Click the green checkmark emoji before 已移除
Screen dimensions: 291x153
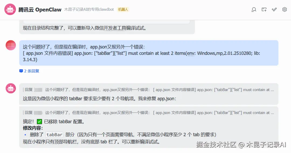39,122
